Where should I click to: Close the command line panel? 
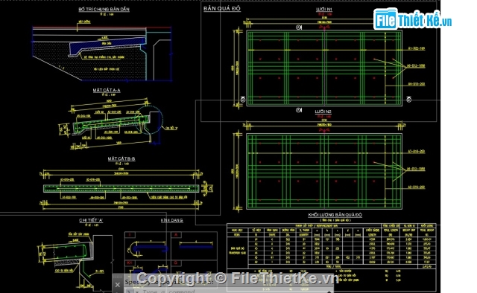[x=118, y=285]
